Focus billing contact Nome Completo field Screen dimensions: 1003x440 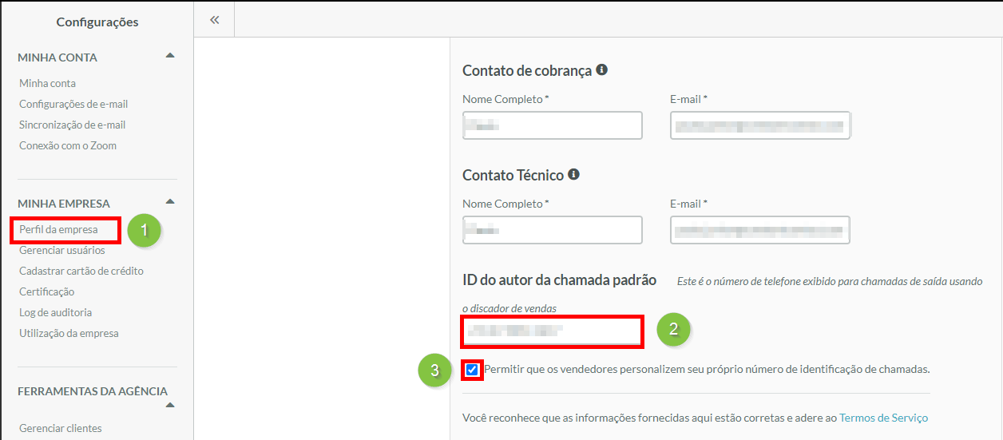(553, 125)
